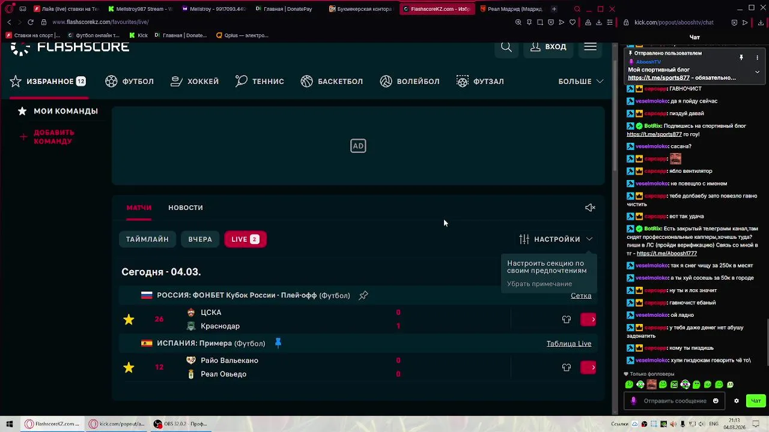Viewport: 769px width, 432px height.
Task: Switch to ФУТБОЛ sport section
Action: click(x=130, y=82)
